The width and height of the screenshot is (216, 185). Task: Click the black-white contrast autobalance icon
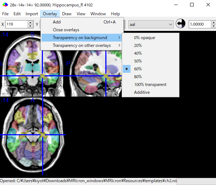coord(181,24)
